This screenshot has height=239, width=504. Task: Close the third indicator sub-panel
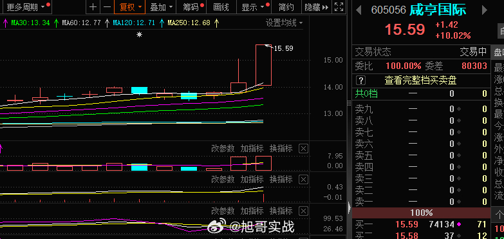(x=303, y=211)
